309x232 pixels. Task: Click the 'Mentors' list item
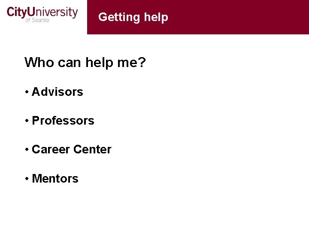[x=55, y=179]
